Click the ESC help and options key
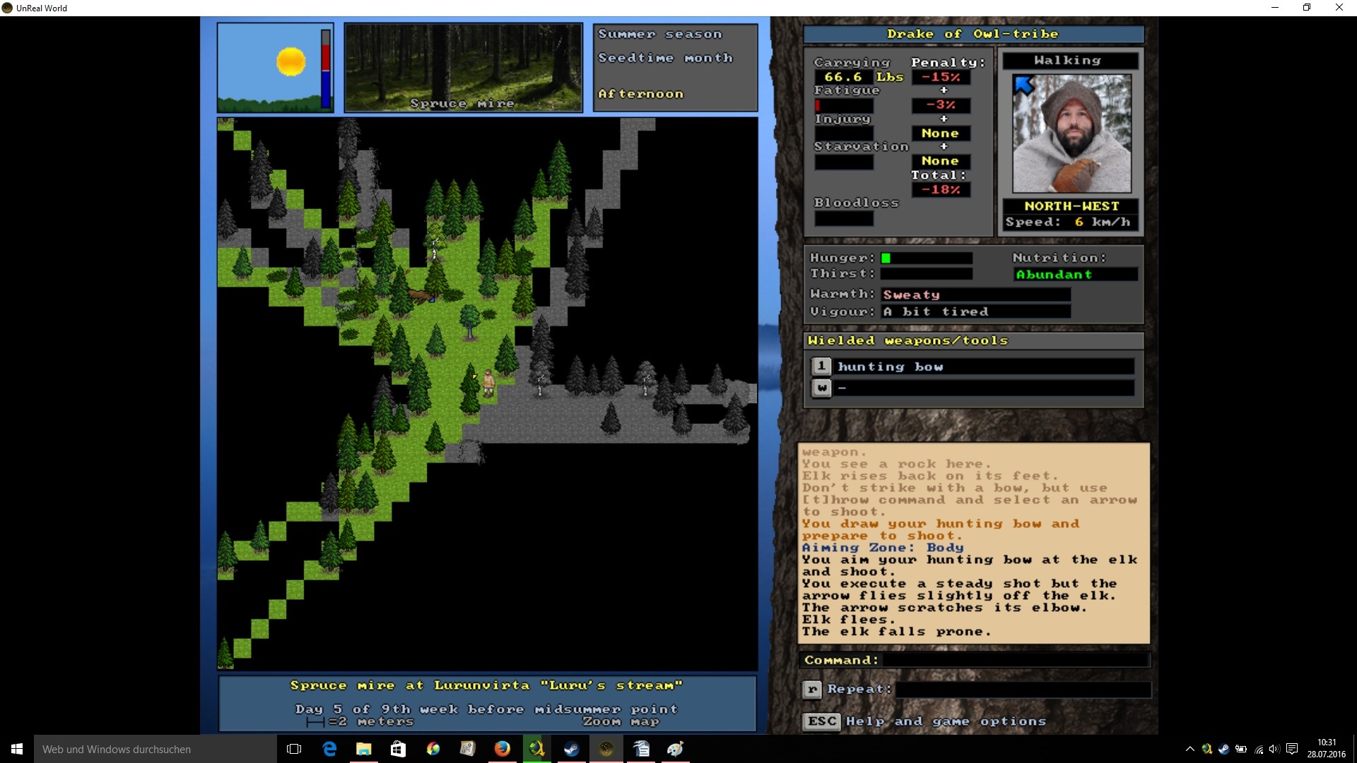The height and width of the screenshot is (763, 1357). click(x=821, y=721)
